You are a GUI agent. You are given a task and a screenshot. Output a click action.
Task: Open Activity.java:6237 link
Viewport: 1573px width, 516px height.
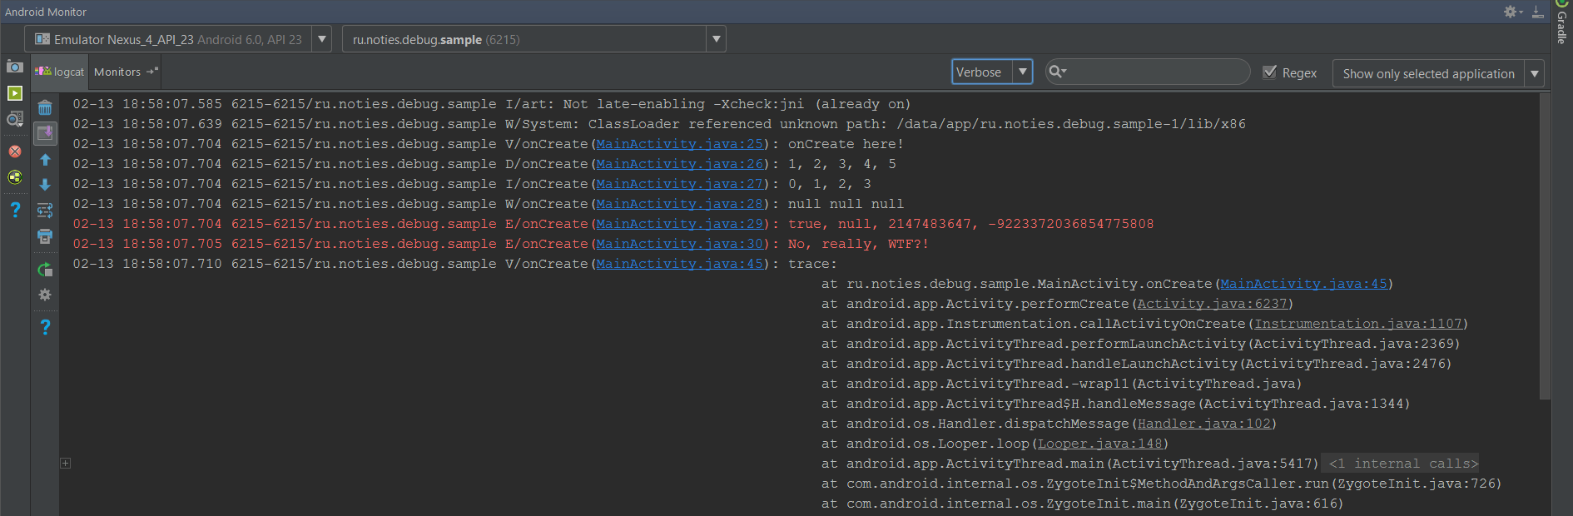[1213, 304]
